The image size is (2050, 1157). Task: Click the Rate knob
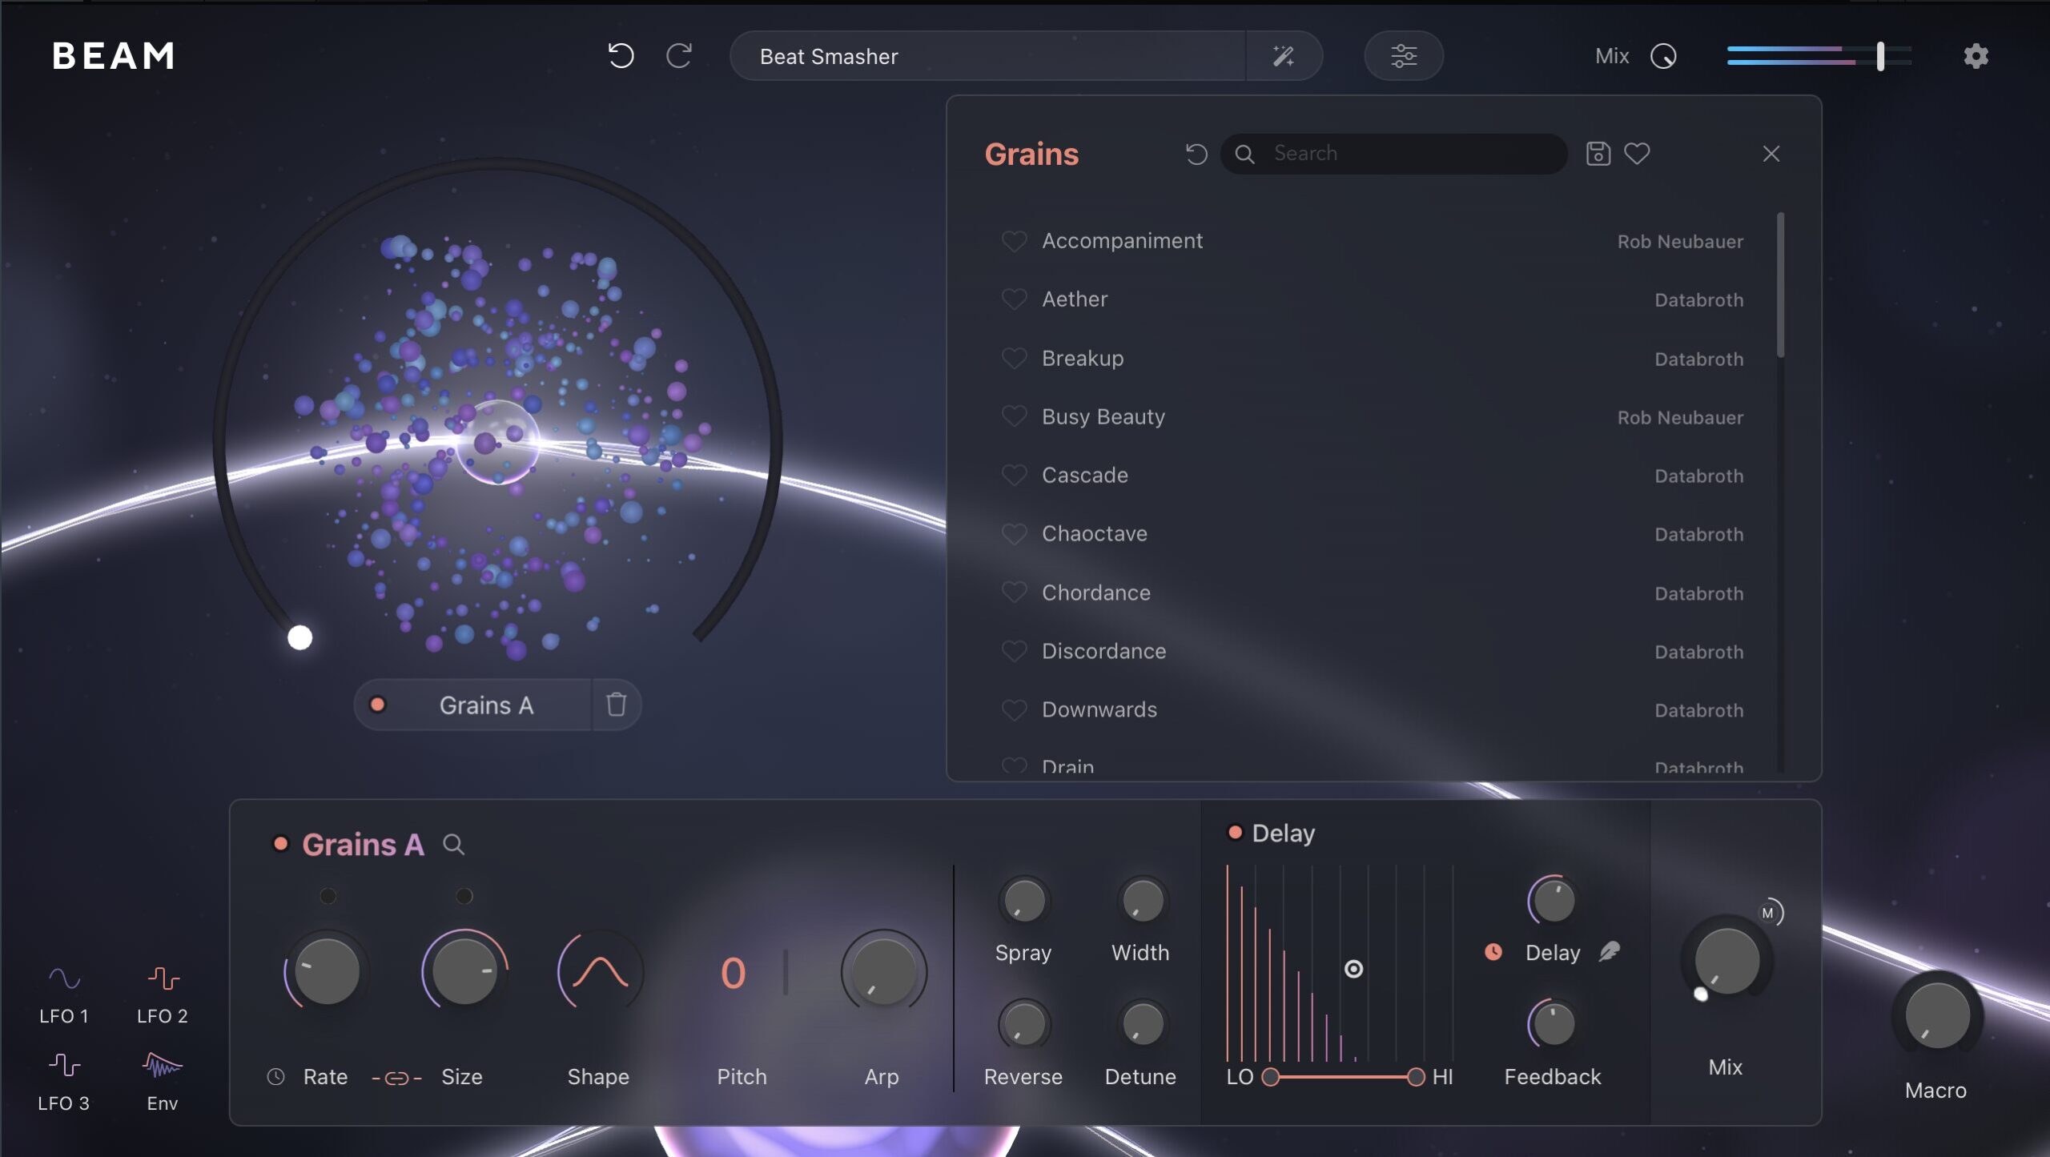coord(327,971)
